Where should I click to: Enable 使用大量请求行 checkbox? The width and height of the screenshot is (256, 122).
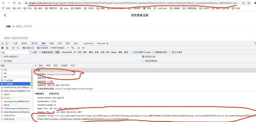(2, 57)
